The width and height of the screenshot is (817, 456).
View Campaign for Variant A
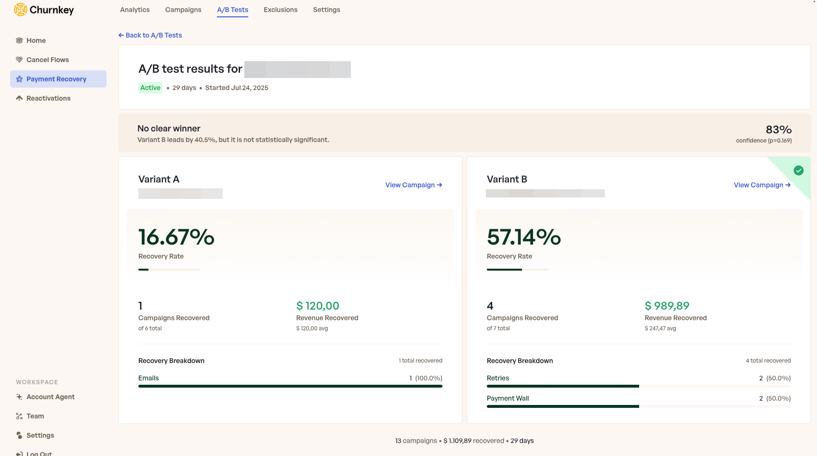[x=414, y=185]
